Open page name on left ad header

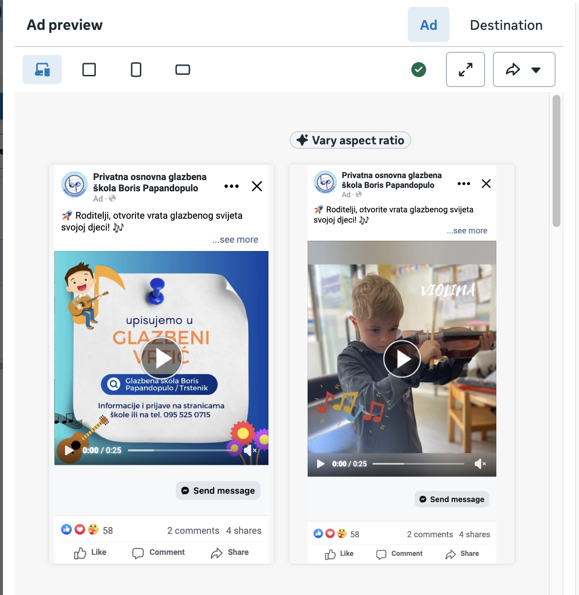point(150,183)
